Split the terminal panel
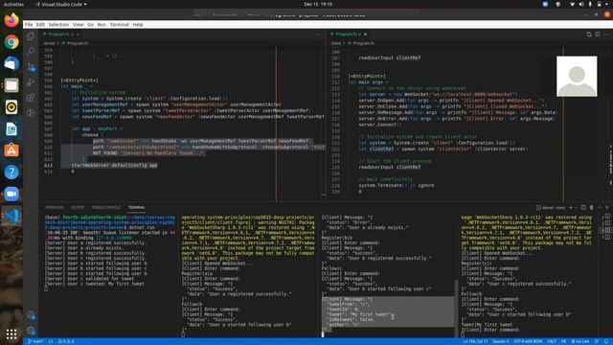This screenshot has height=345, width=613. [583, 207]
